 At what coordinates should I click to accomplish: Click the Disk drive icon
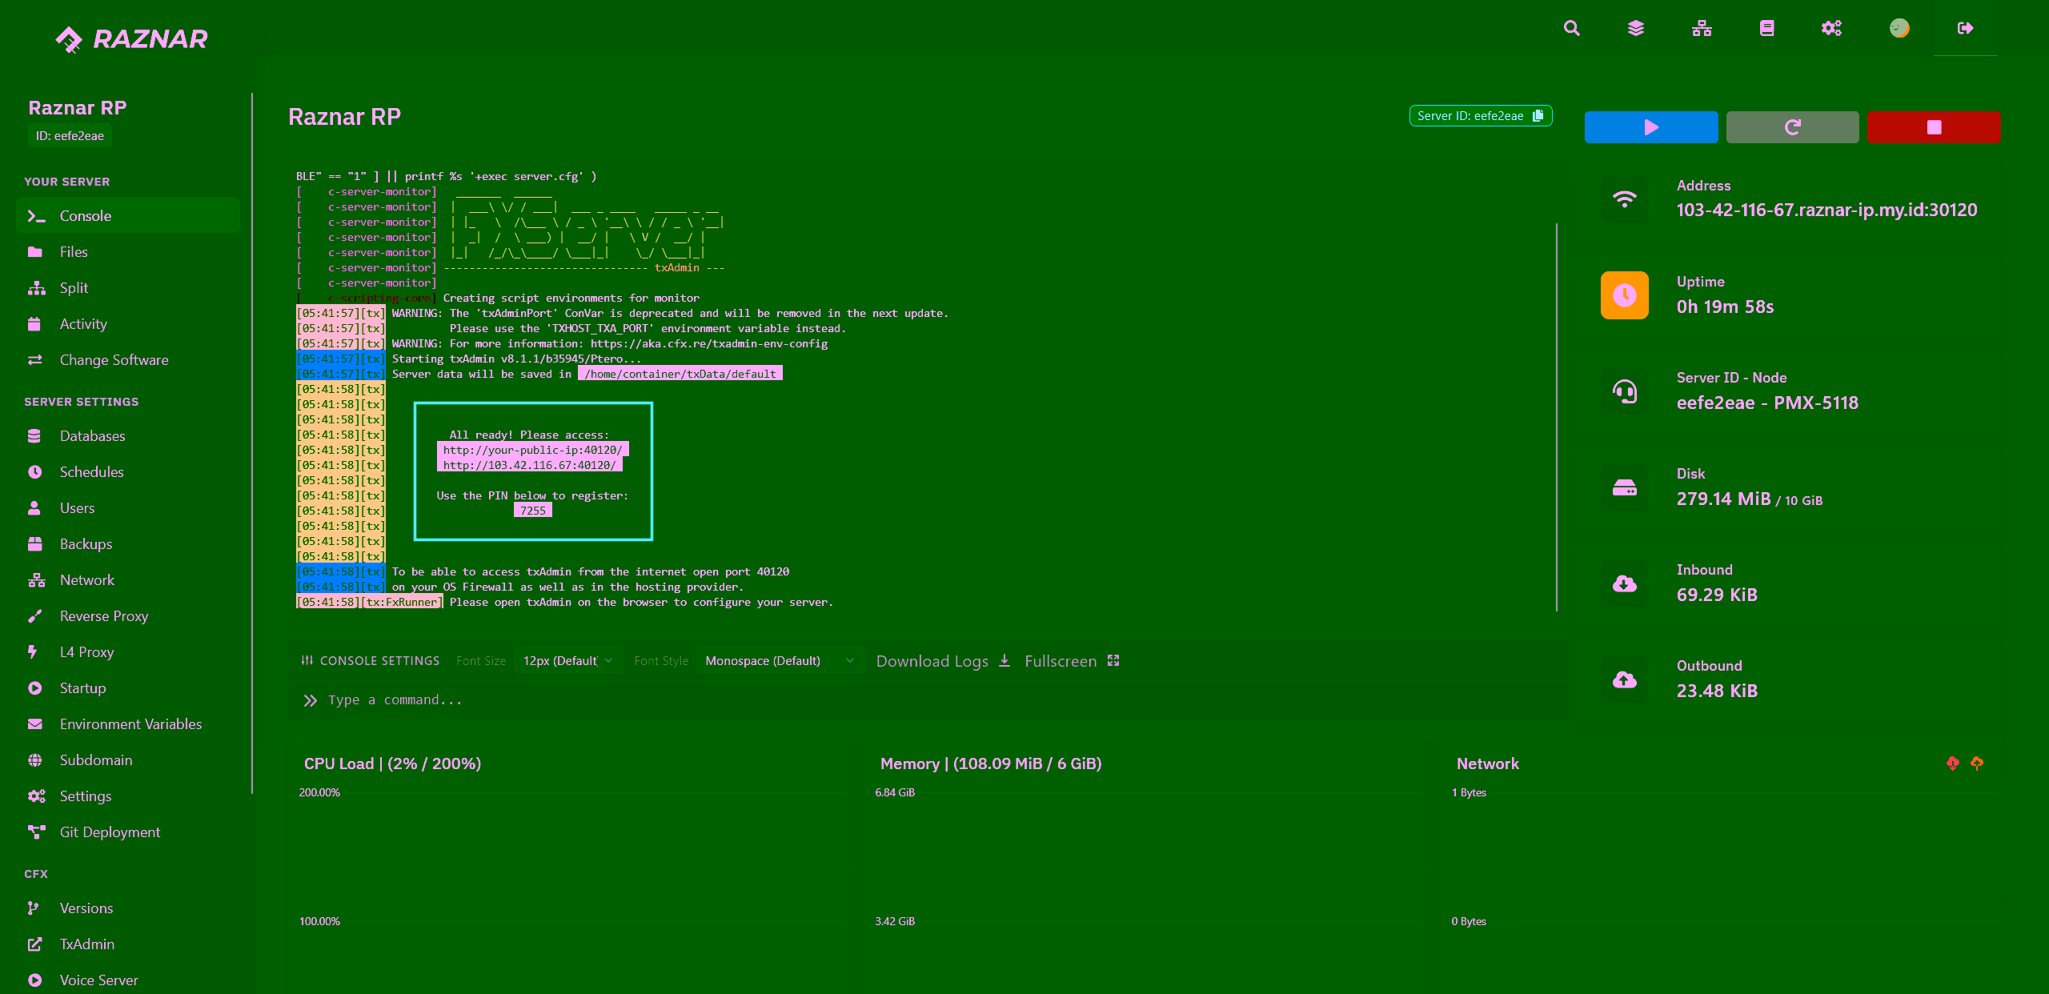click(x=1625, y=487)
